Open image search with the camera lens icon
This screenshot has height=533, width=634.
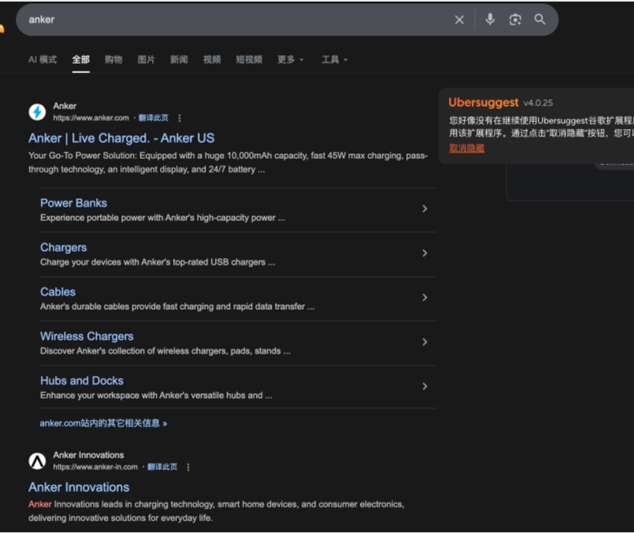point(515,20)
